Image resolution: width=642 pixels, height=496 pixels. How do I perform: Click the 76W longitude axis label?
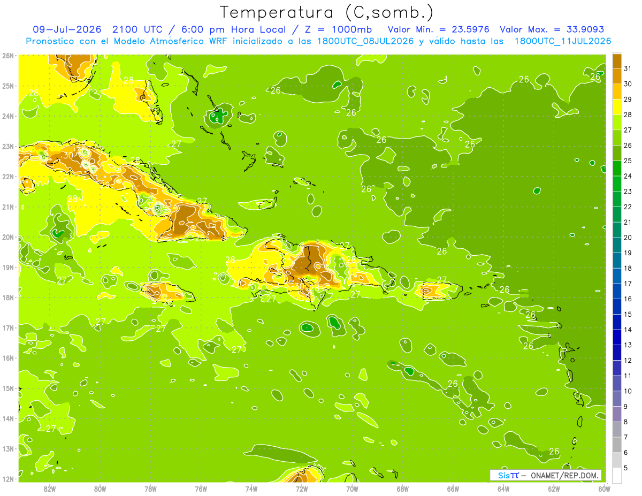point(201,489)
